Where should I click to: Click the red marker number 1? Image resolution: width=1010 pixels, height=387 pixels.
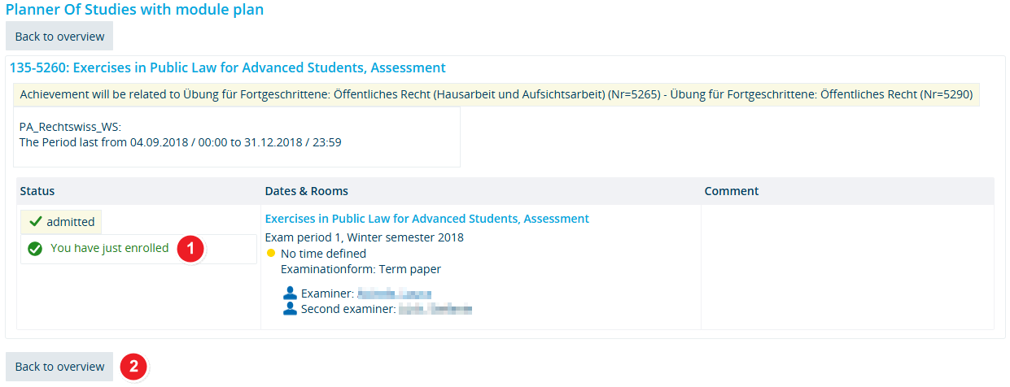click(x=190, y=249)
